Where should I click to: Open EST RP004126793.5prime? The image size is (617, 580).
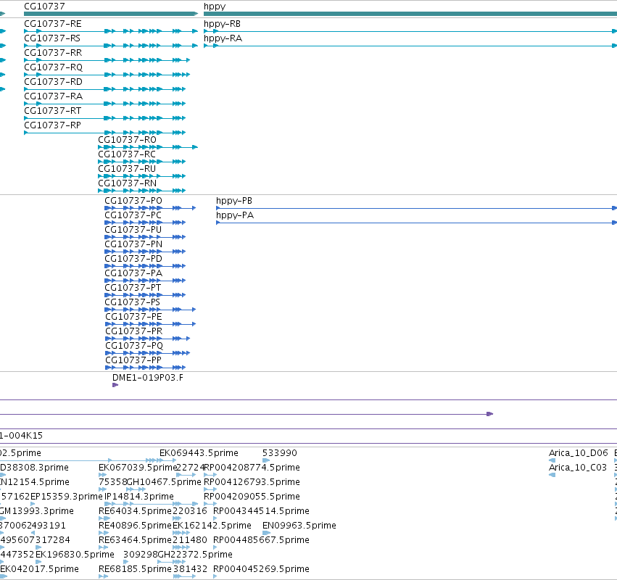(x=252, y=482)
